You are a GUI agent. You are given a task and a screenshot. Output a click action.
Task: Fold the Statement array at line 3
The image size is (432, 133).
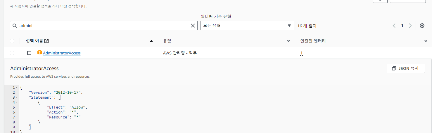[17, 97]
